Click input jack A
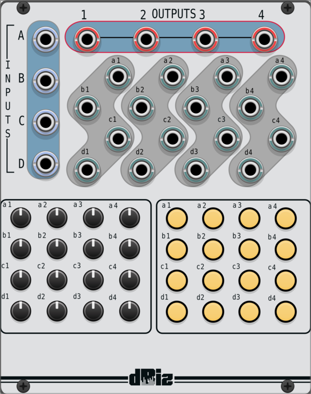 [x=46, y=39]
